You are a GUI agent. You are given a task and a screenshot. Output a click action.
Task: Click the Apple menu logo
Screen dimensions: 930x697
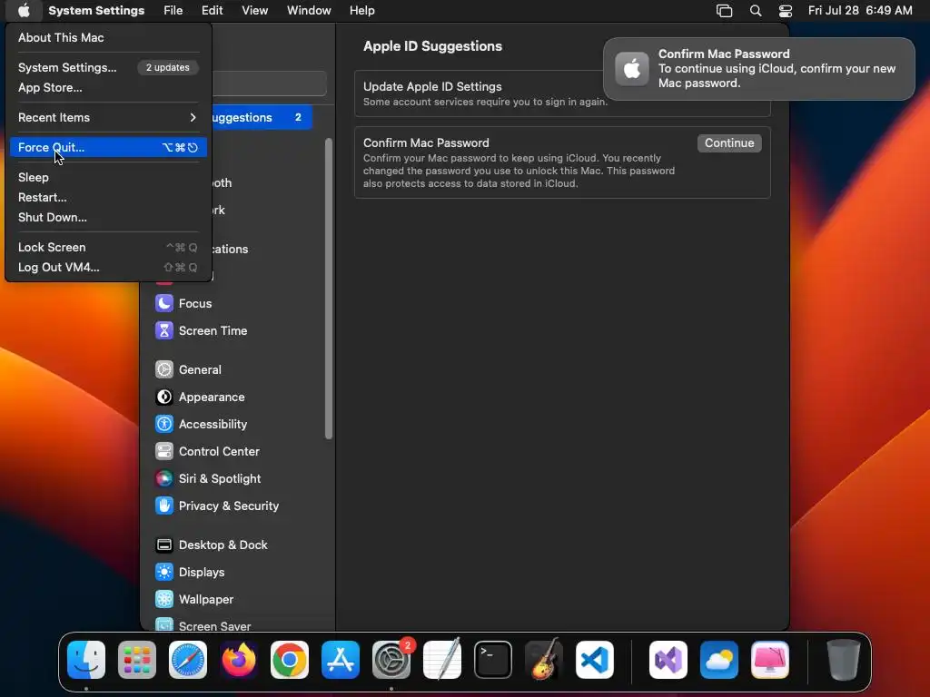24,11
